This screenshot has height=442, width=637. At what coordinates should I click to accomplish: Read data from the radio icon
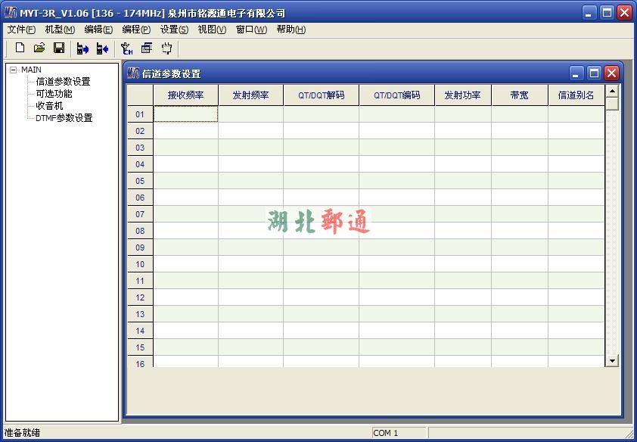(x=83, y=49)
